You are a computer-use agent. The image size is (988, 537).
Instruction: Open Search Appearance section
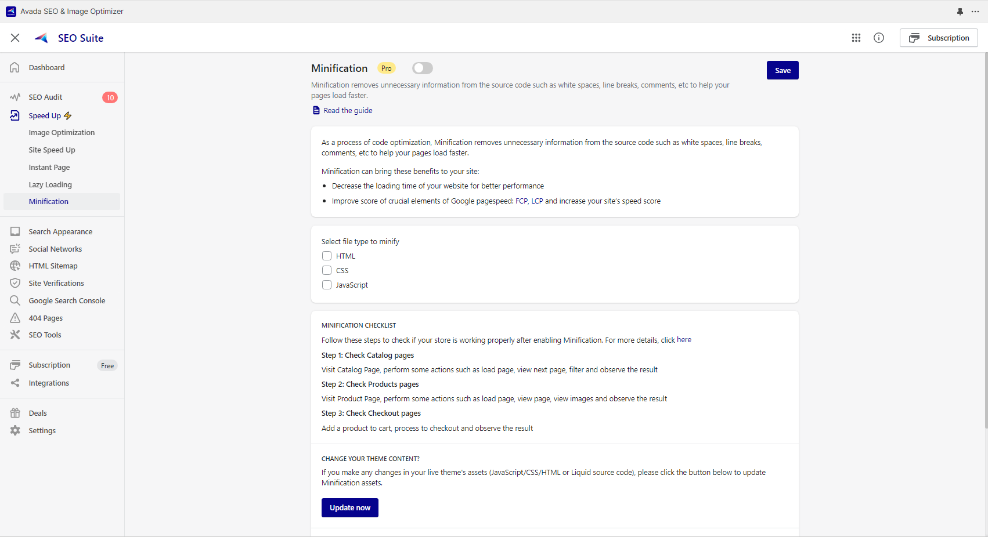coord(62,231)
